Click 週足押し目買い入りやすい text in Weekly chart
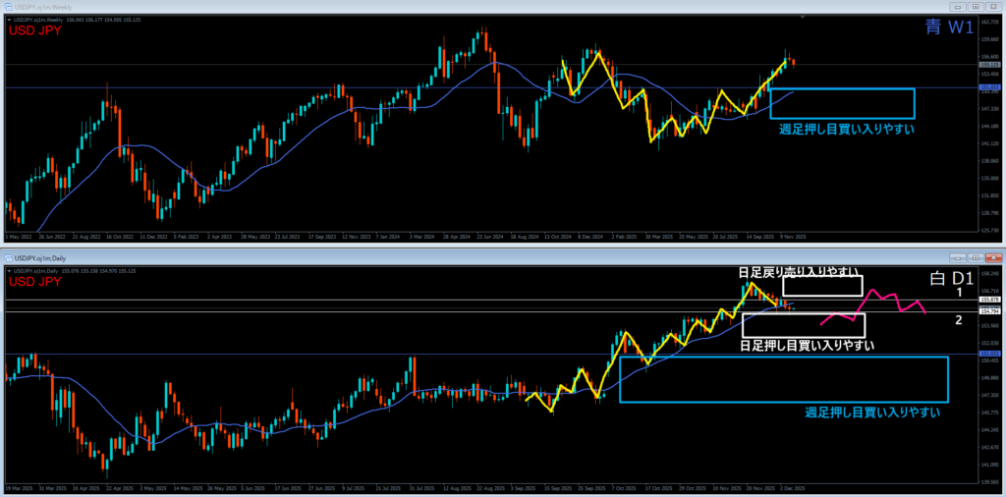Viewport: 1006px width, 497px height. pyautogui.click(x=846, y=129)
